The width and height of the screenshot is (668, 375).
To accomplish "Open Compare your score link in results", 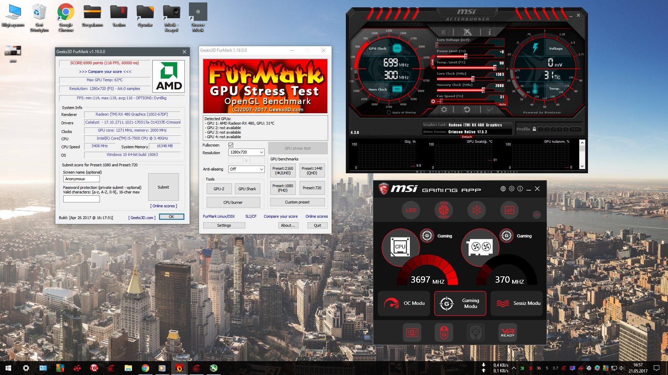I will point(105,72).
